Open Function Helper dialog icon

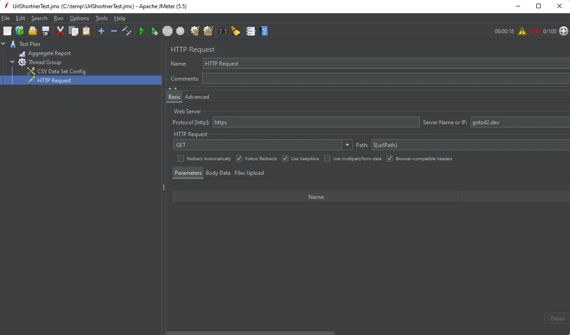(x=251, y=31)
